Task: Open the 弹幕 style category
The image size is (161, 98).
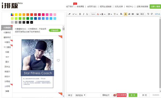Action: pos(7,91)
